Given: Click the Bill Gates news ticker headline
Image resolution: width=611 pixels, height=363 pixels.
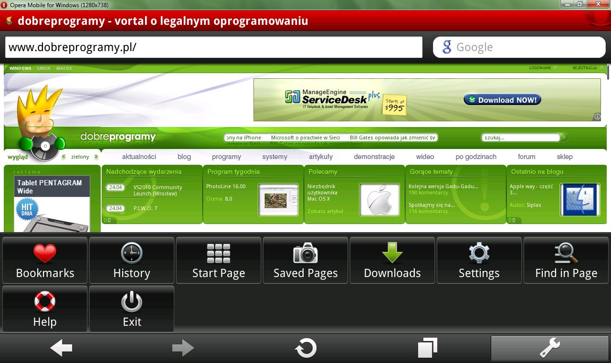Looking at the screenshot, I should coord(392,138).
